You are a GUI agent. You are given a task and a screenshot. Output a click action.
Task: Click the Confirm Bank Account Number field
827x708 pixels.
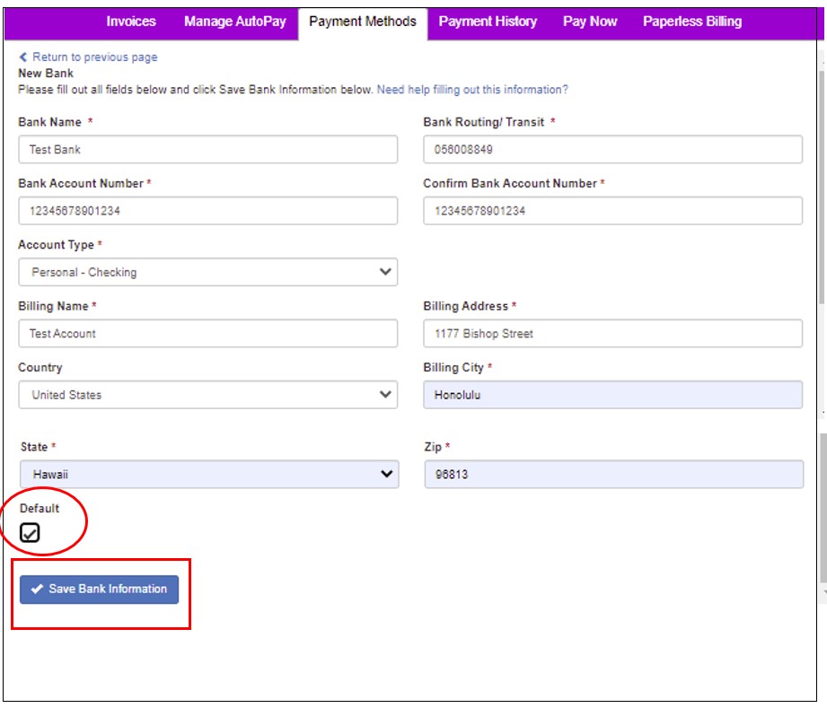(x=613, y=211)
